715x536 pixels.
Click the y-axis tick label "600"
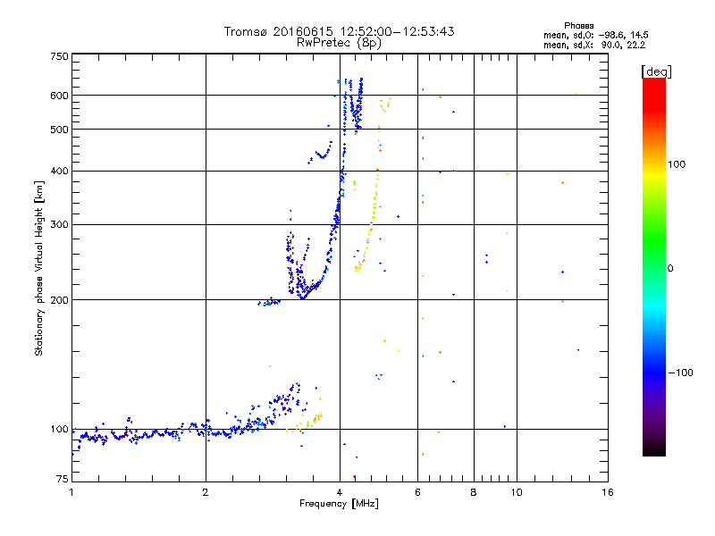(x=59, y=96)
